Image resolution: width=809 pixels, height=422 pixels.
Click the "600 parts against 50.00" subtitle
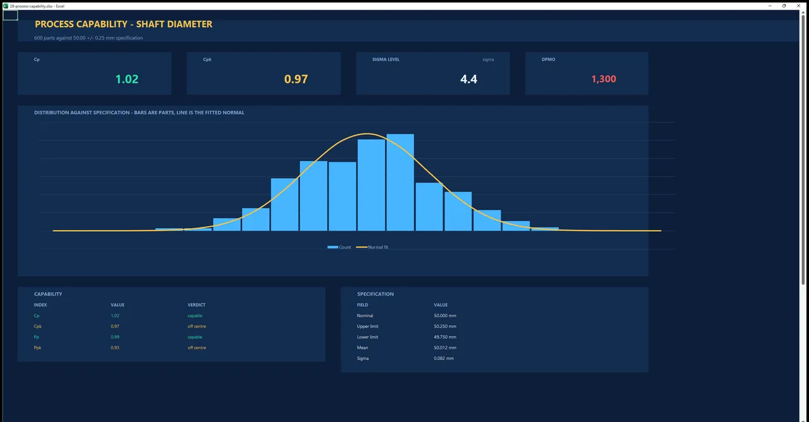click(x=88, y=38)
